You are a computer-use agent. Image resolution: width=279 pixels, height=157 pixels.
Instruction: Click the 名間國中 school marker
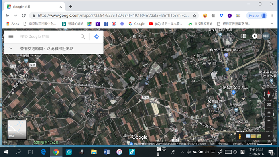point(215,106)
